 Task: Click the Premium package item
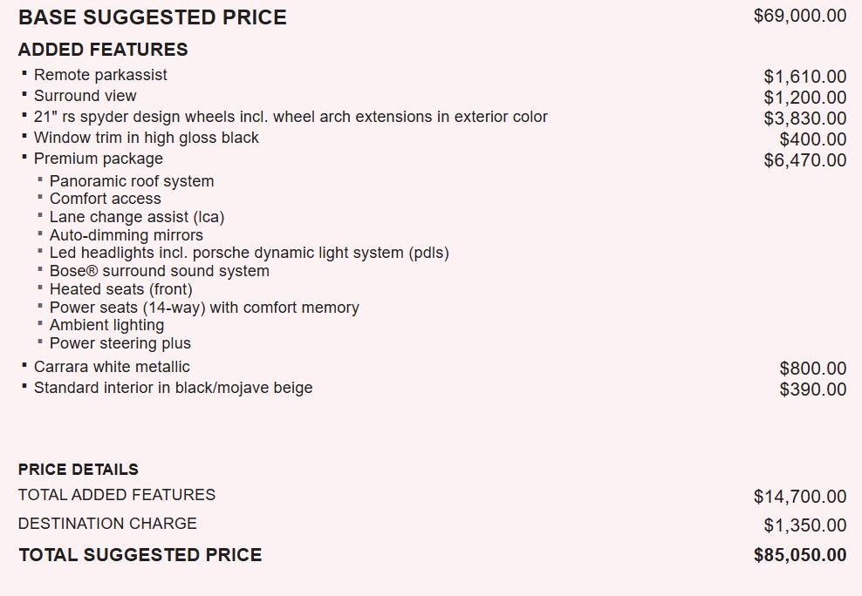[99, 159]
